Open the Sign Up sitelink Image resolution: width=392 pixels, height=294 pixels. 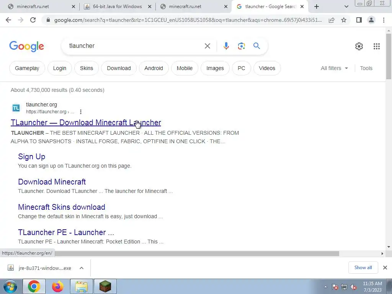31,157
